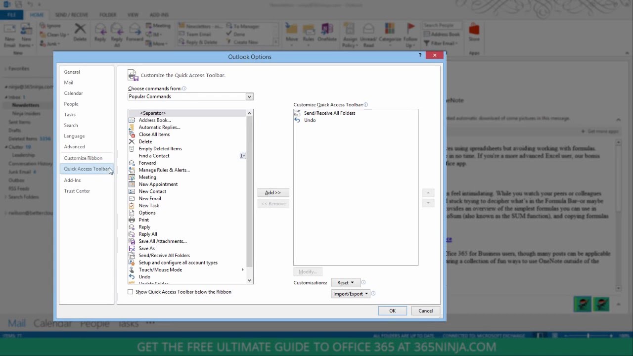
Task: Click the Move Up arrow button
Action: pos(428,193)
